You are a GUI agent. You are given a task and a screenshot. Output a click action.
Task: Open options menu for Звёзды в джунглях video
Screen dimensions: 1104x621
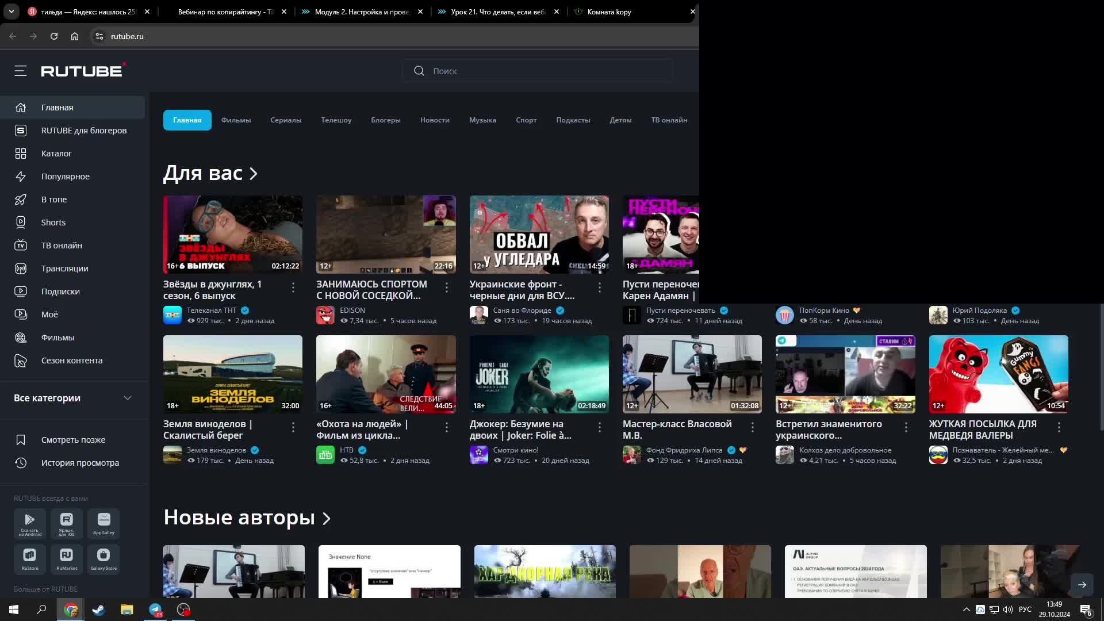click(293, 287)
